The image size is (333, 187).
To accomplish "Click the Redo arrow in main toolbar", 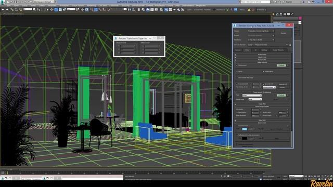I will (7, 9).
